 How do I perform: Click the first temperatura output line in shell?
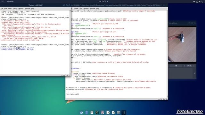(17, 48)
